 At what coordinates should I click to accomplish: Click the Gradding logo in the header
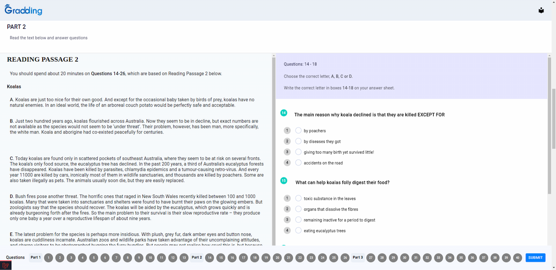click(23, 10)
